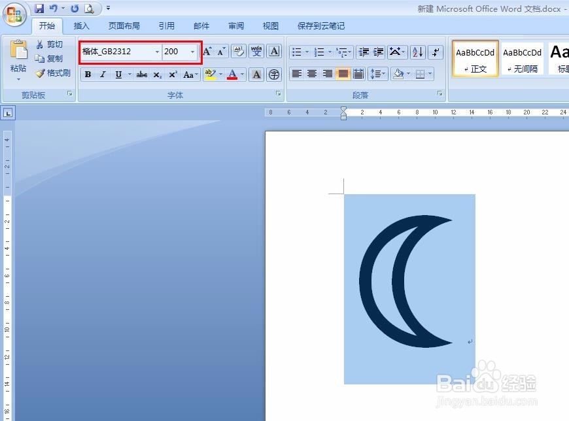Open the 审阅 tab

point(236,26)
